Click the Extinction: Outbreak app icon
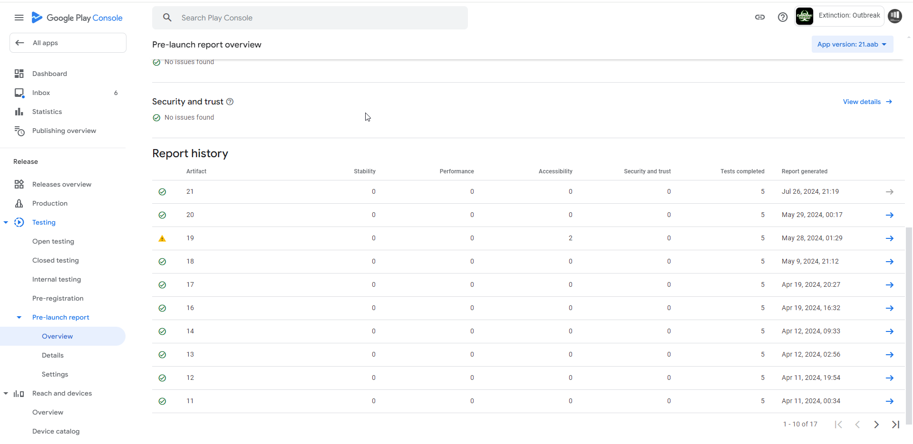 805,16
